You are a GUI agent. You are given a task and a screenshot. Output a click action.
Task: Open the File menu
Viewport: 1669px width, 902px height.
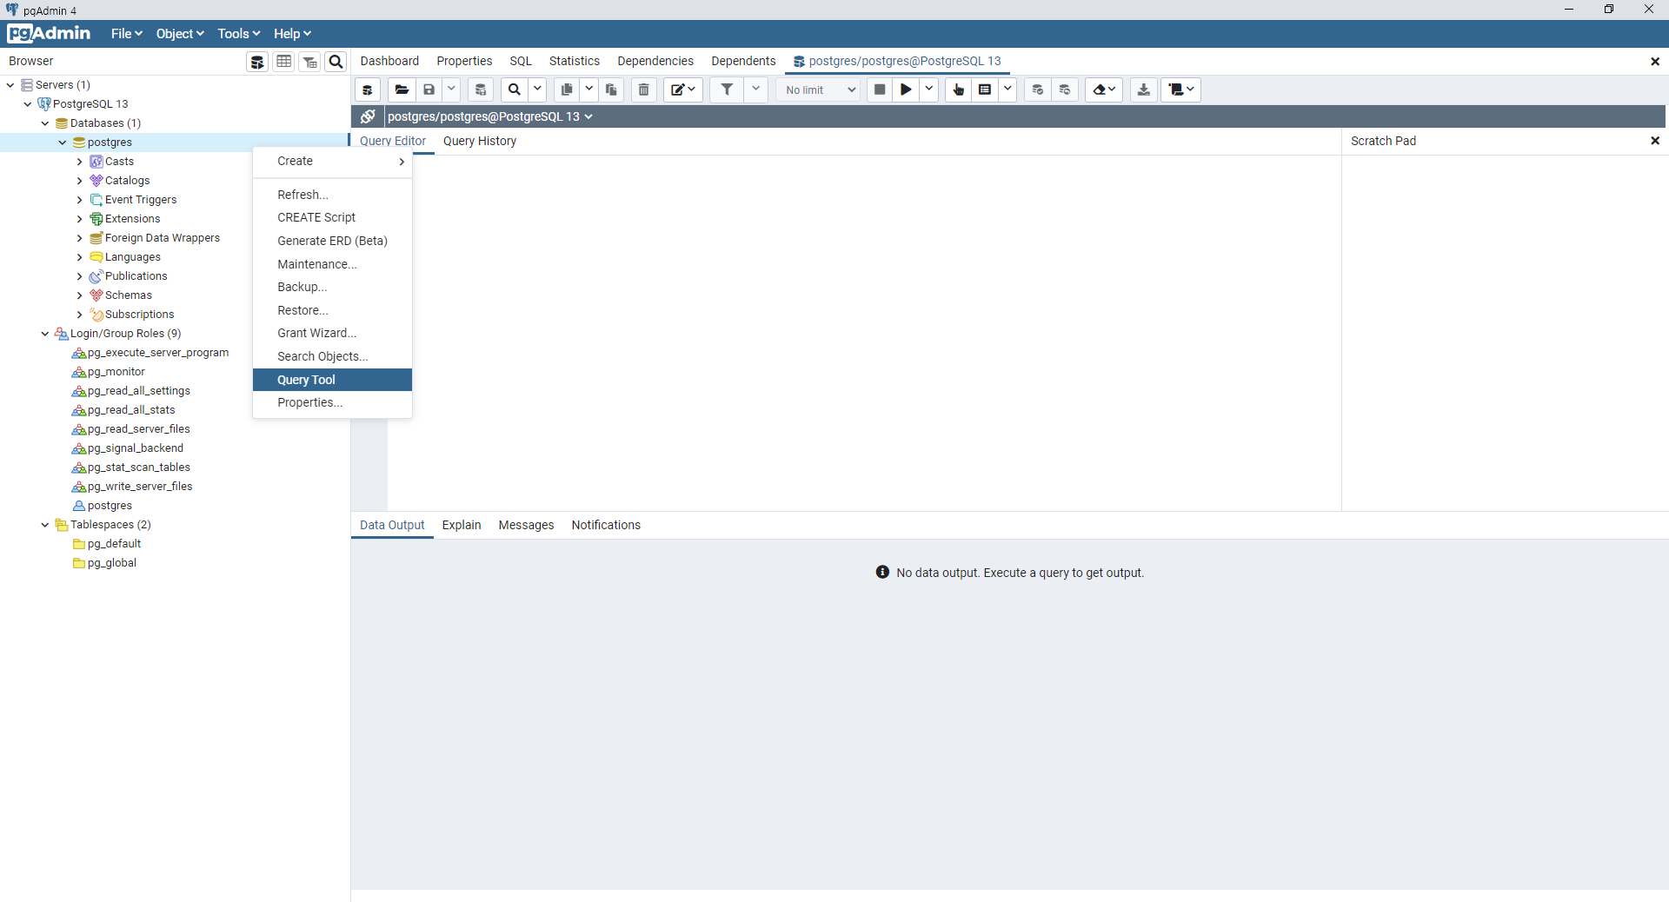click(x=126, y=34)
